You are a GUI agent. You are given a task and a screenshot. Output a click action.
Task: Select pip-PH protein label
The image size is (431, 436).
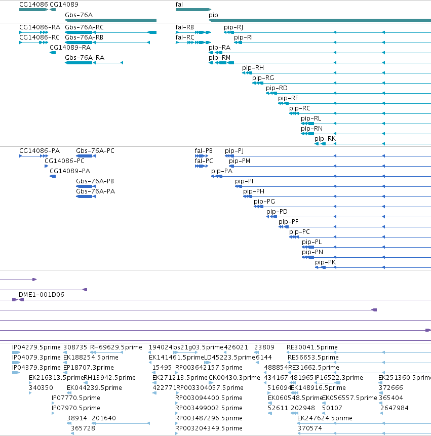[254, 191]
